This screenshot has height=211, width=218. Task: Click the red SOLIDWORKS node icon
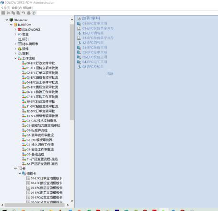20,29
